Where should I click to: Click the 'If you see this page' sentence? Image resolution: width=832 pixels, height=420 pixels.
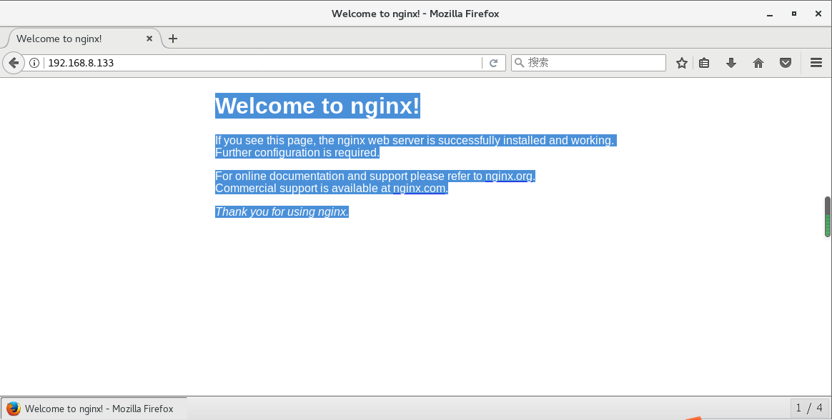click(x=415, y=141)
